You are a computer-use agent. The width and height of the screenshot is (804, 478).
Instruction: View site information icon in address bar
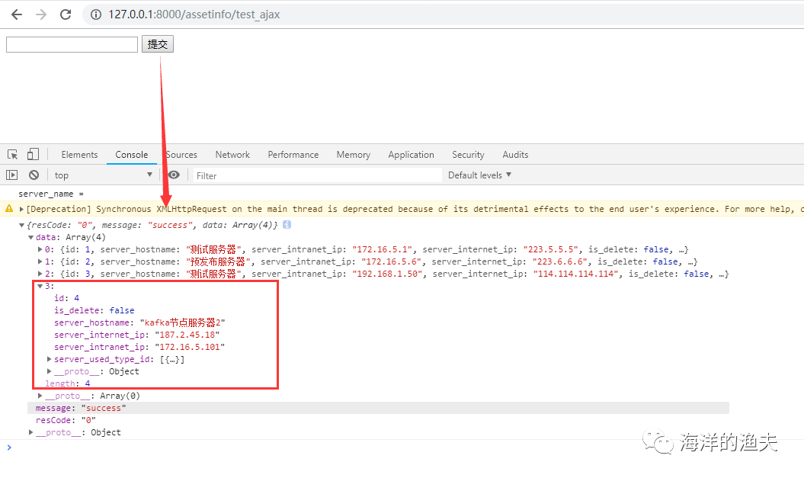click(96, 14)
